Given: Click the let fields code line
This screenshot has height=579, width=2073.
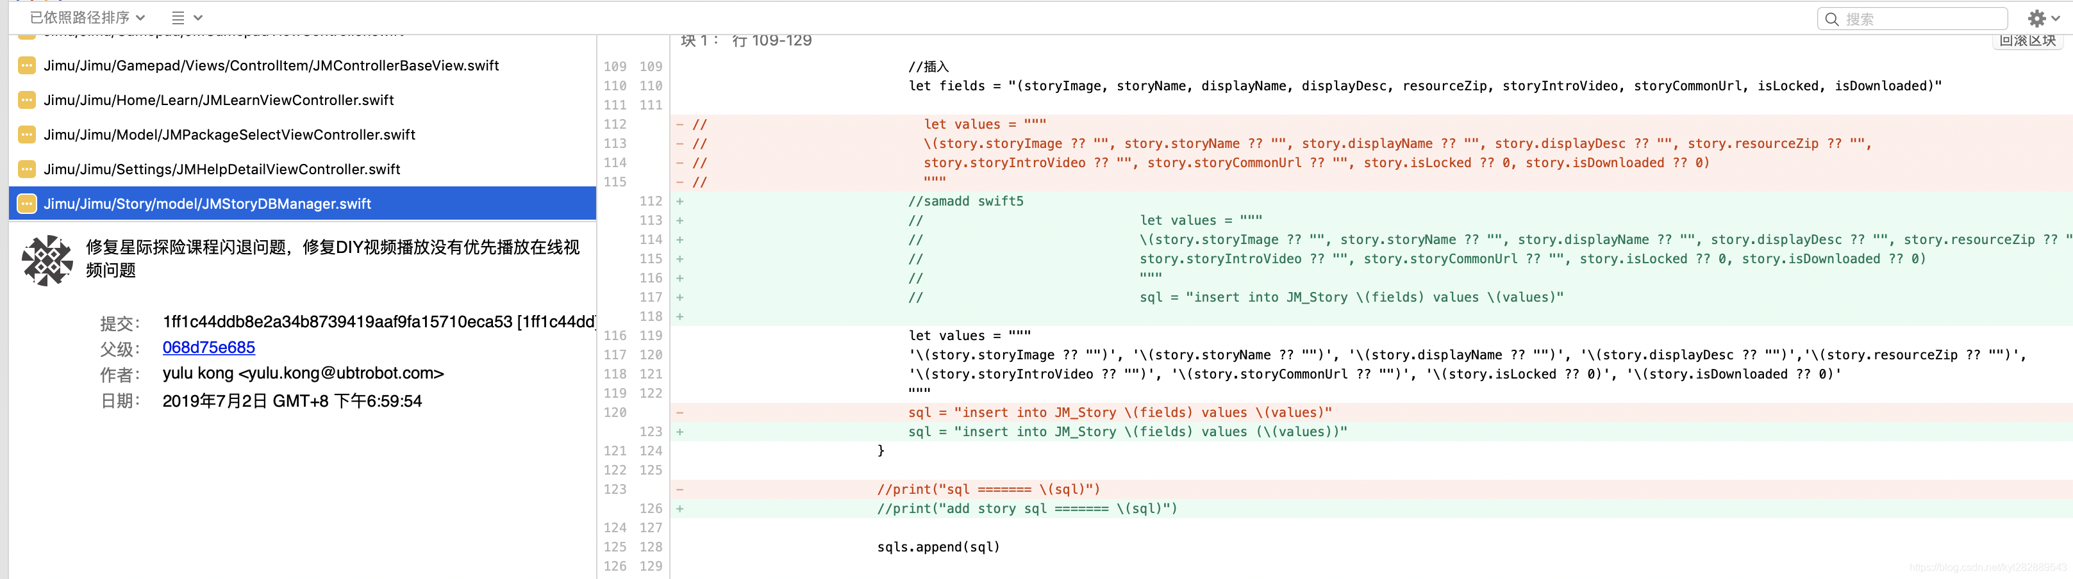Looking at the screenshot, I should (1425, 85).
